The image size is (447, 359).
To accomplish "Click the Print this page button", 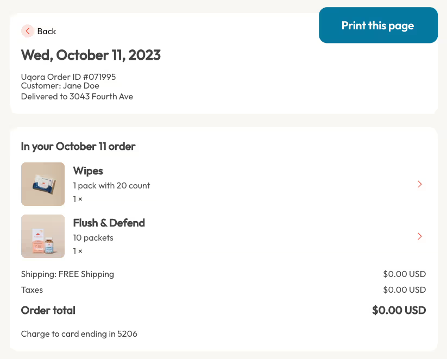I will (378, 26).
